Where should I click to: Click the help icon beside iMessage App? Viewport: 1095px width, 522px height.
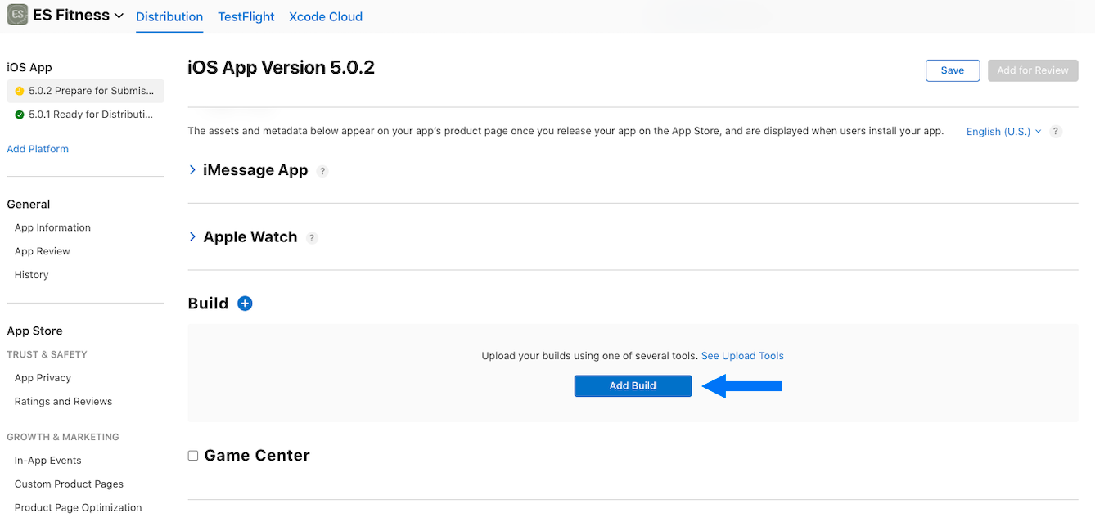coord(322,171)
